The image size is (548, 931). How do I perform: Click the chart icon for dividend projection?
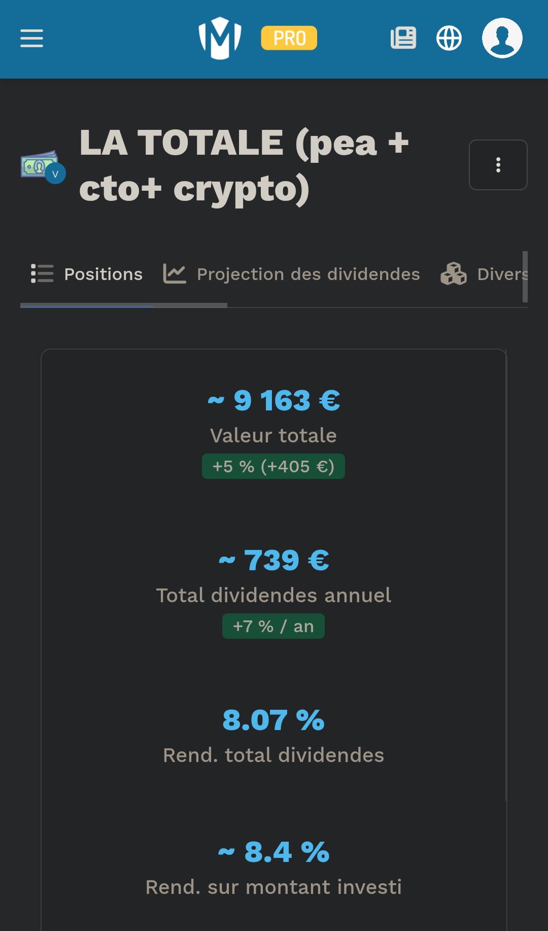[x=175, y=274]
